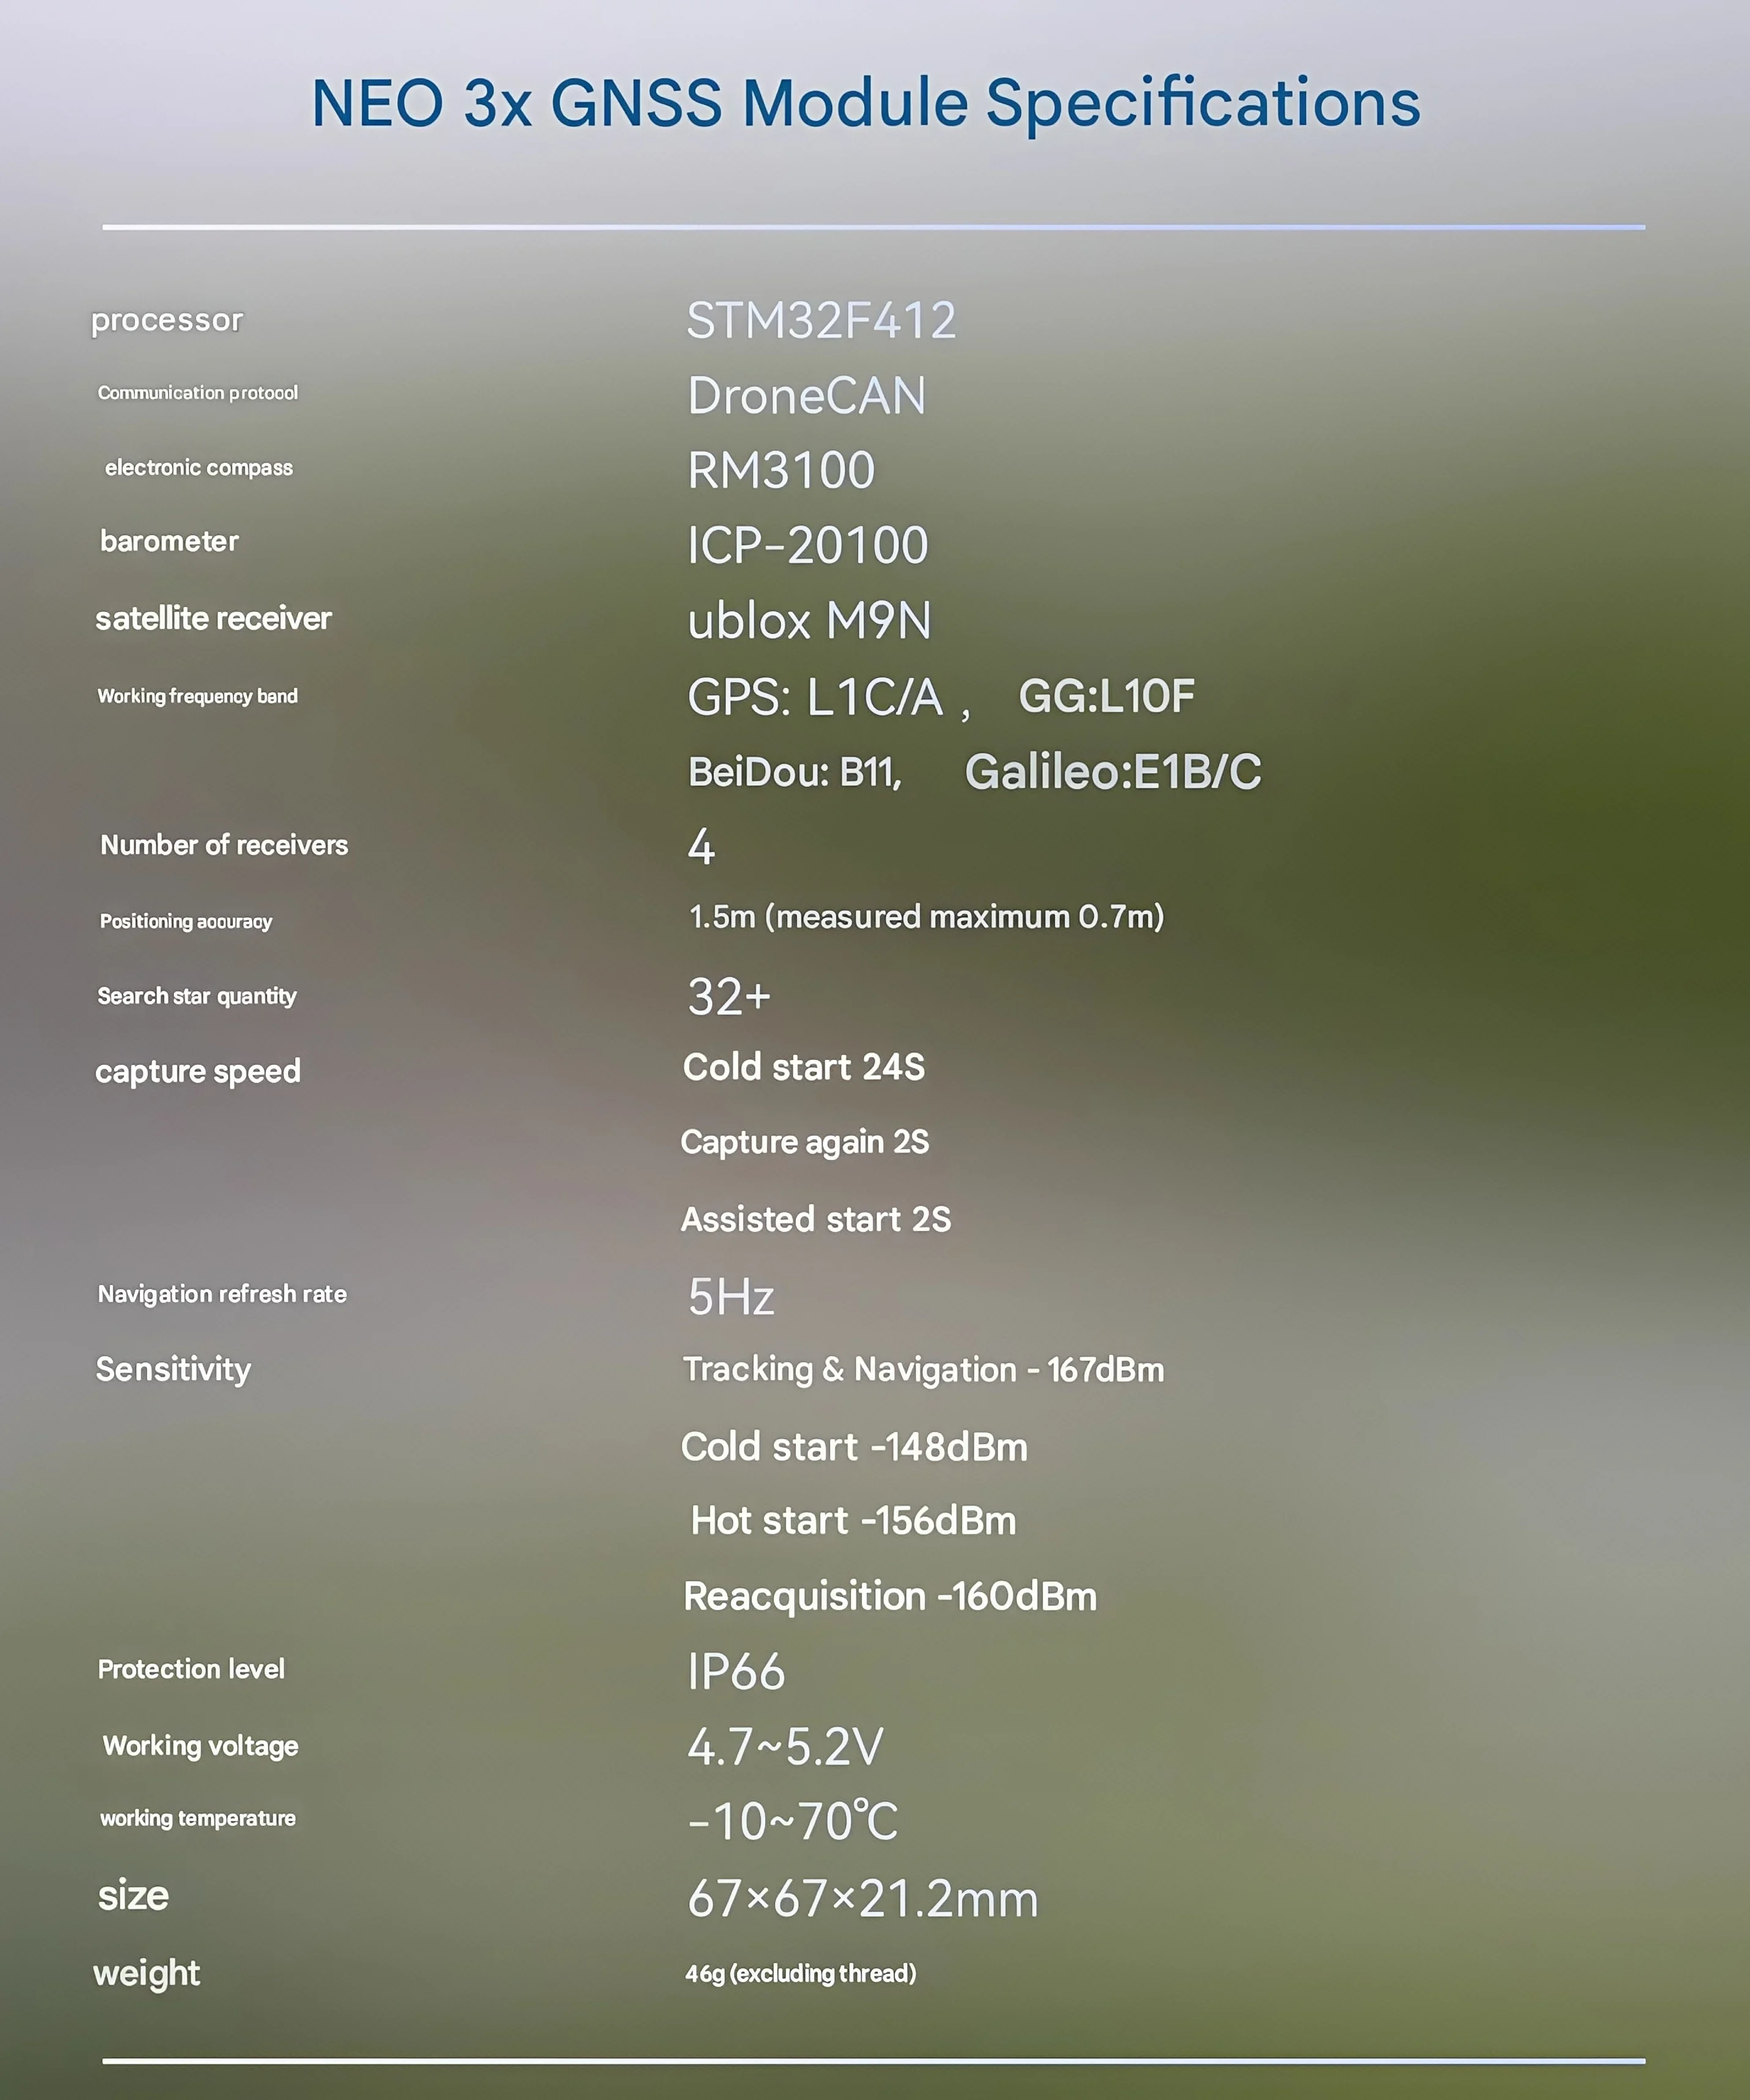This screenshot has height=2100, width=1750.
Task: Click the refresh rate value "5Hz"
Action: tap(731, 1297)
